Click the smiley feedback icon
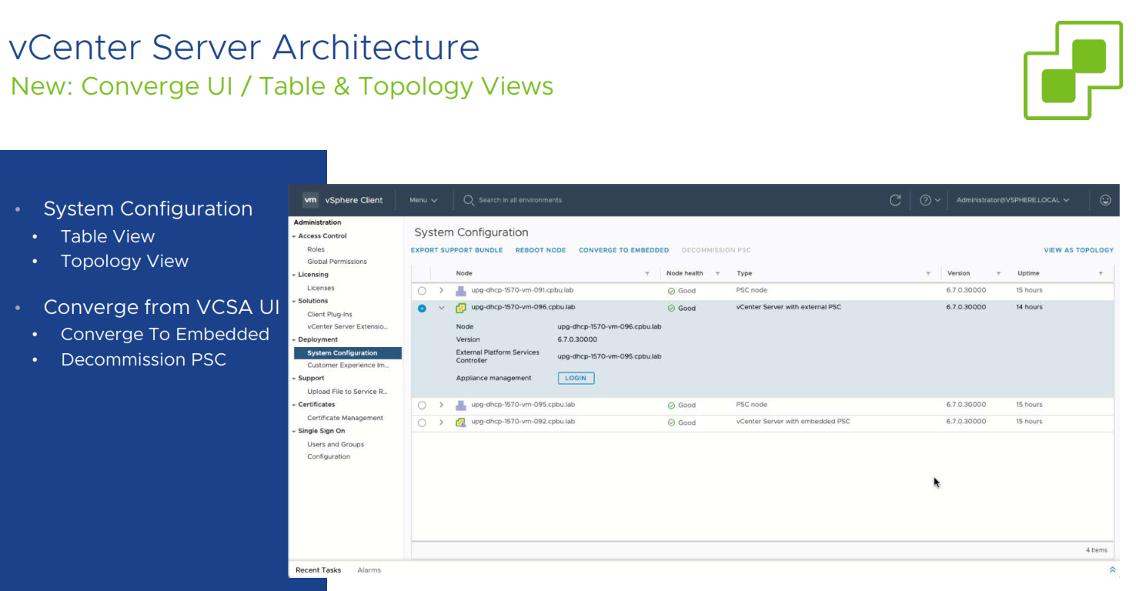Viewport: 1136px width, 591px height. [x=1106, y=200]
